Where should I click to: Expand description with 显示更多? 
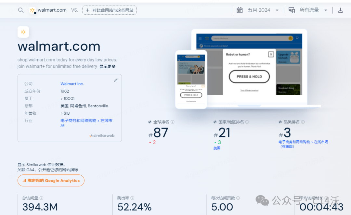108,67
